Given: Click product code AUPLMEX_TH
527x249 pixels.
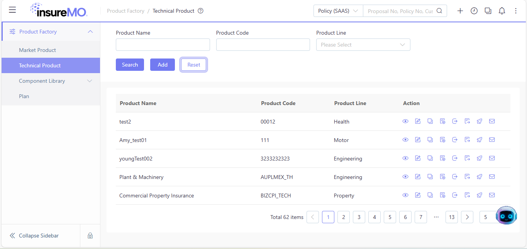Looking at the screenshot, I should (277, 177).
